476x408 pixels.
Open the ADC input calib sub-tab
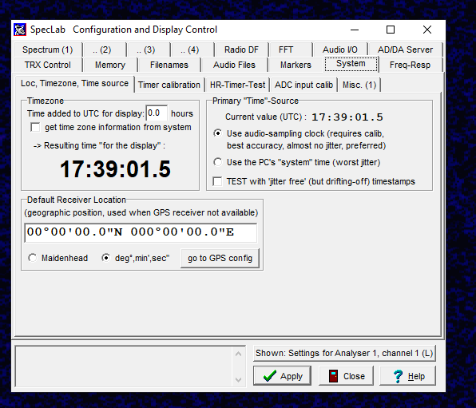tap(303, 85)
